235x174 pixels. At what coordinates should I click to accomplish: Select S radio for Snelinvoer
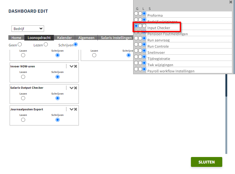[x=144, y=51]
